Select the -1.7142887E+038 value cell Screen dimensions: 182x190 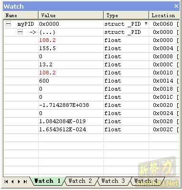(71, 105)
